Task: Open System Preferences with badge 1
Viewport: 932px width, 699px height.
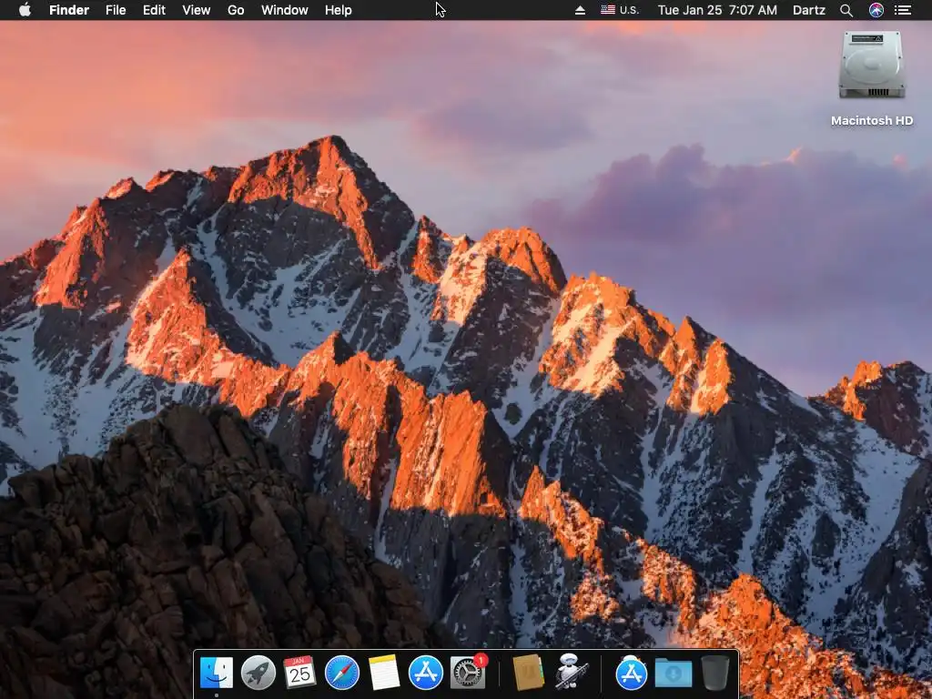Action: coord(468,673)
